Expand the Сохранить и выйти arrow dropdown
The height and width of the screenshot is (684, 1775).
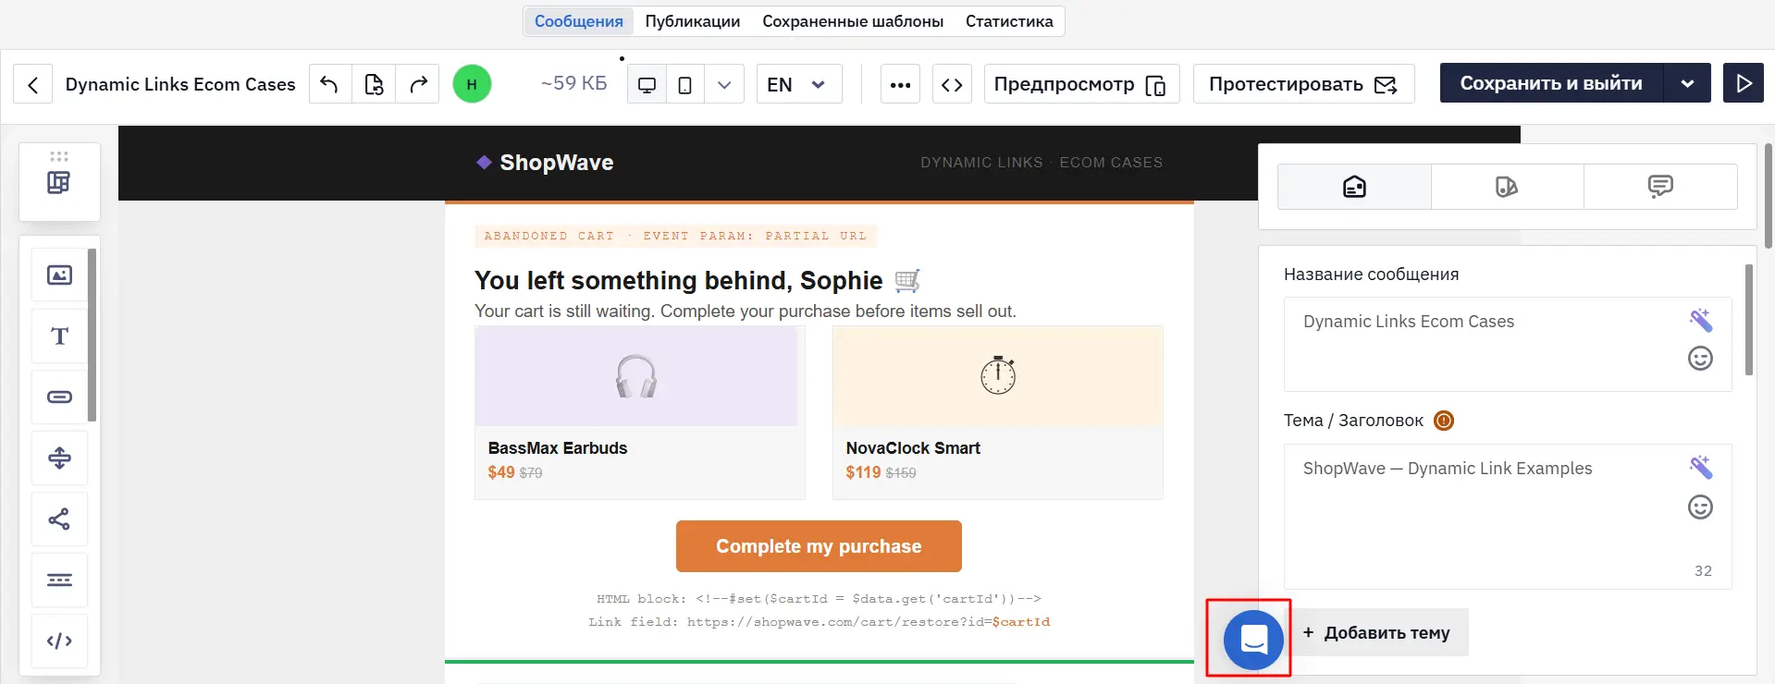click(x=1687, y=83)
